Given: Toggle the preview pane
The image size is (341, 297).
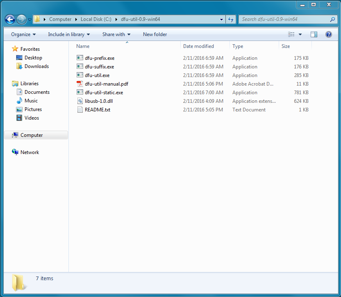Looking at the screenshot, I should (x=314, y=34).
